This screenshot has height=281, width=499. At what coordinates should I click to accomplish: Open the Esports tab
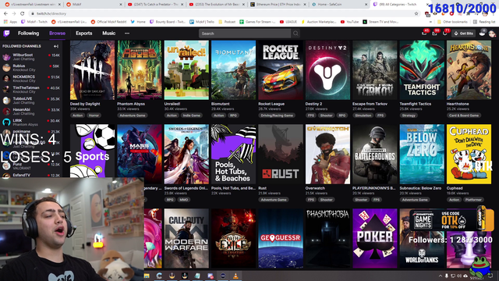[x=84, y=33]
